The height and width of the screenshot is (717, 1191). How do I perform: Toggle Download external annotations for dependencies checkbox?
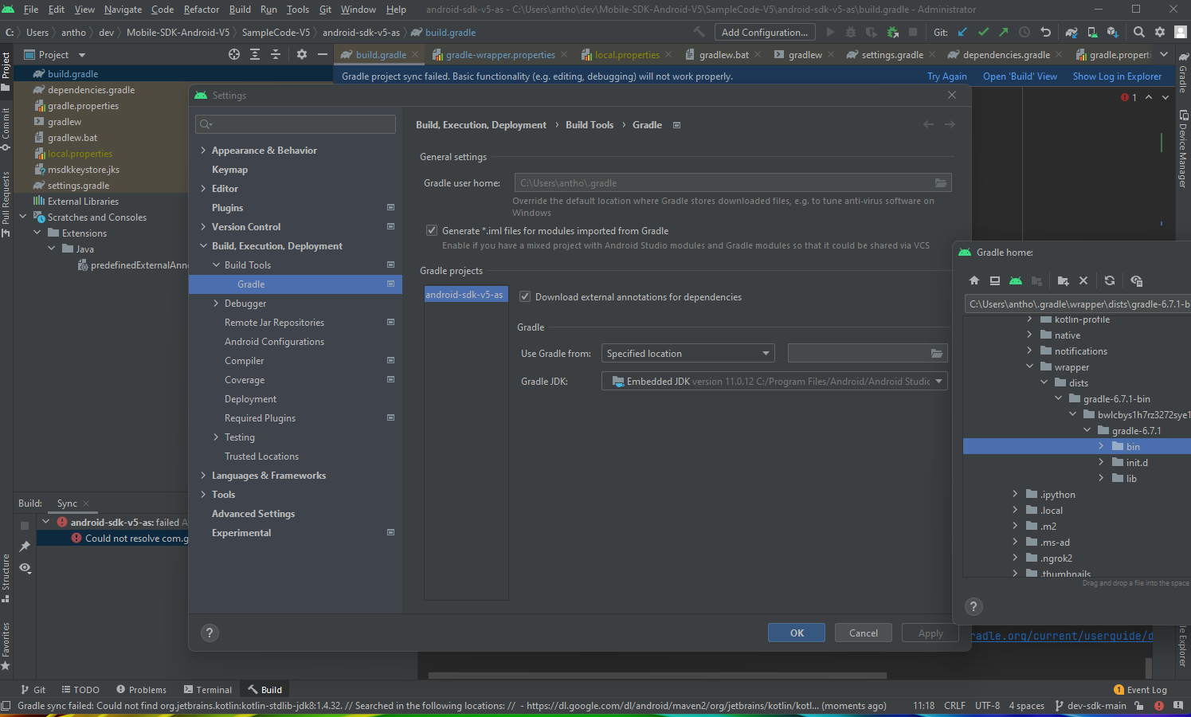tap(525, 296)
